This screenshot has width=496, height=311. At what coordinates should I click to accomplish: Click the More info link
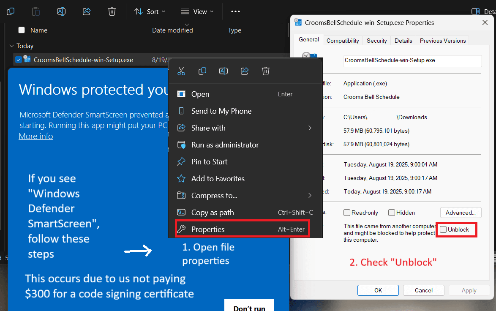click(x=35, y=136)
